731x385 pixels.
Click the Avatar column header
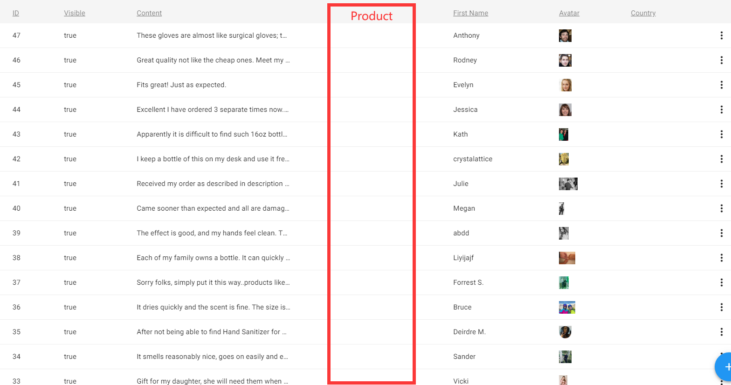click(x=569, y=13)
